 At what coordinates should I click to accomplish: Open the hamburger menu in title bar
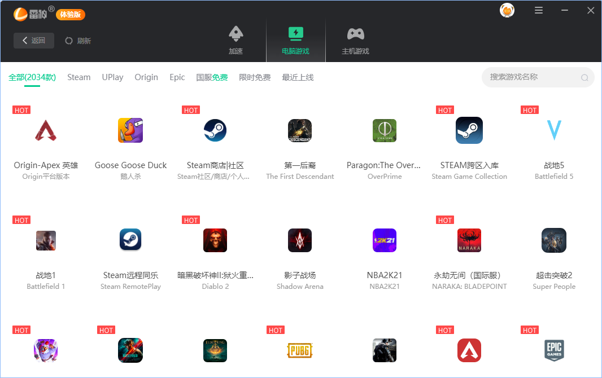tap(539, 10)
